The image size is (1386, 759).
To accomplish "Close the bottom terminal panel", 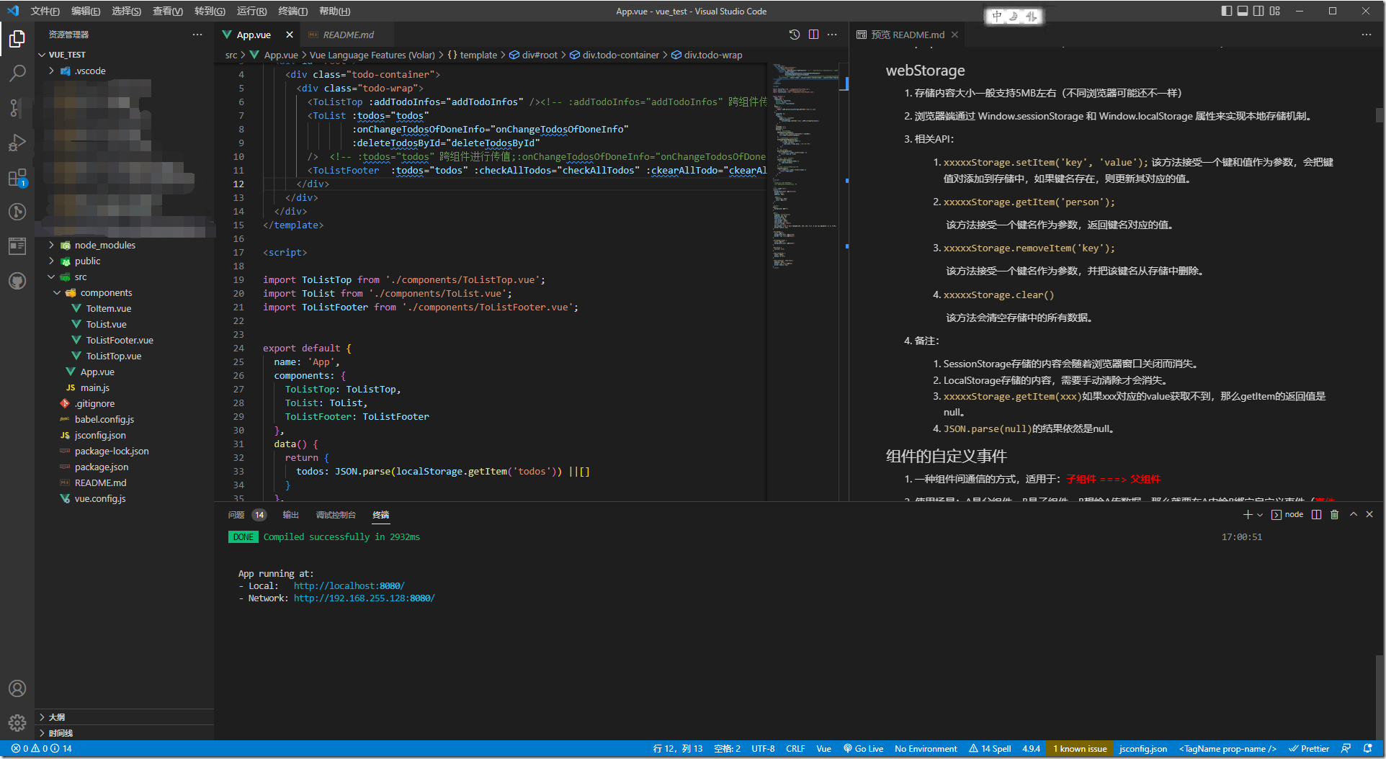I will (1369, 514).
